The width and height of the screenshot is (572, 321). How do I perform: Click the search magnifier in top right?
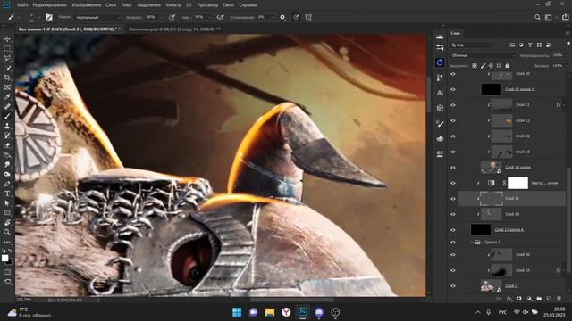pyautogui.click(x=537, y=17)
